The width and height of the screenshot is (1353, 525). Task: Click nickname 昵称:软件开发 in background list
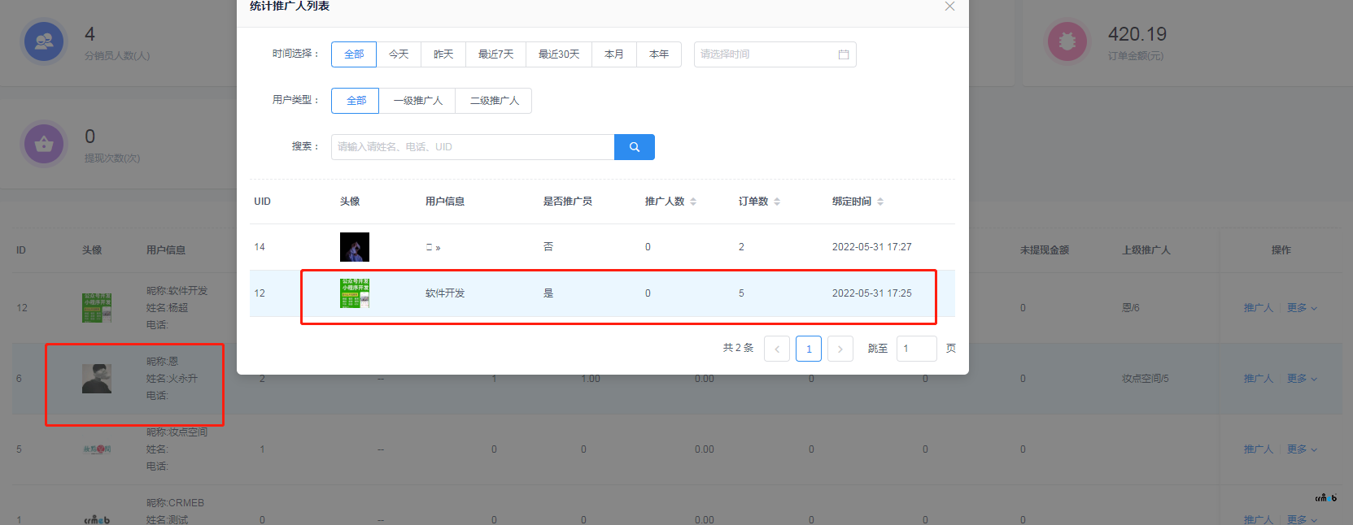(x=177, y=291)
